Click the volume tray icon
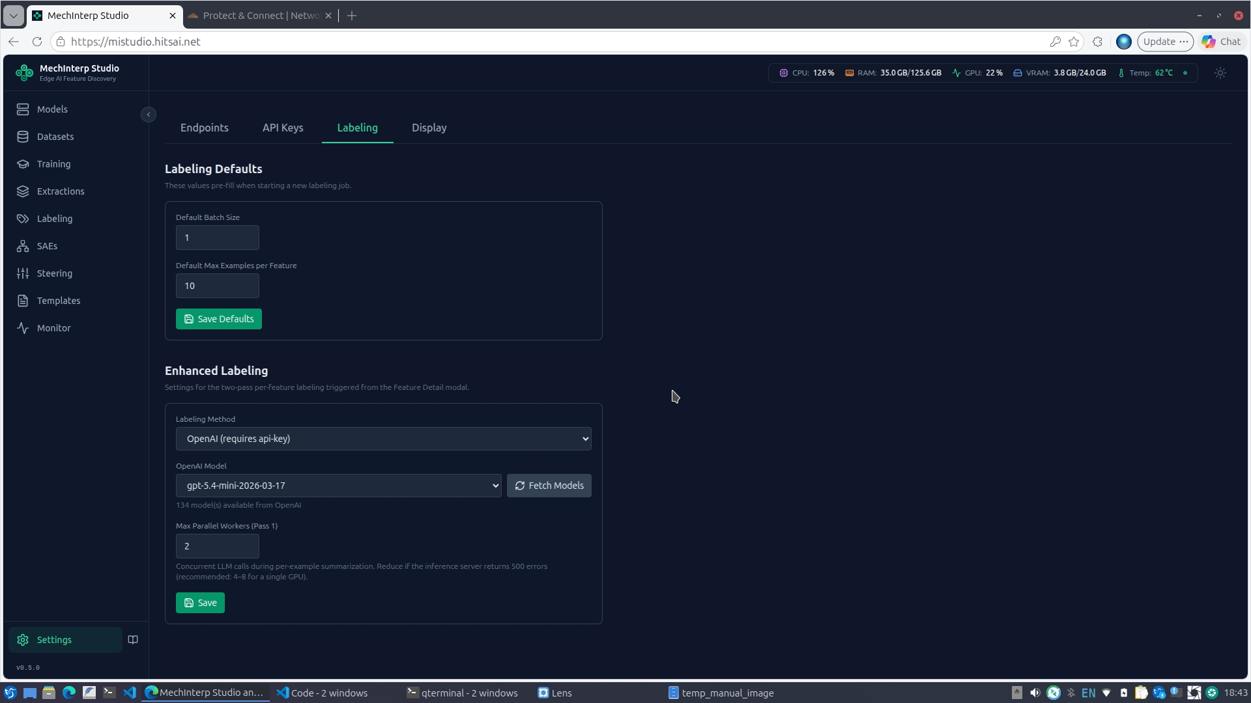The image size is (1251, 703). (x=1035, y=693)
